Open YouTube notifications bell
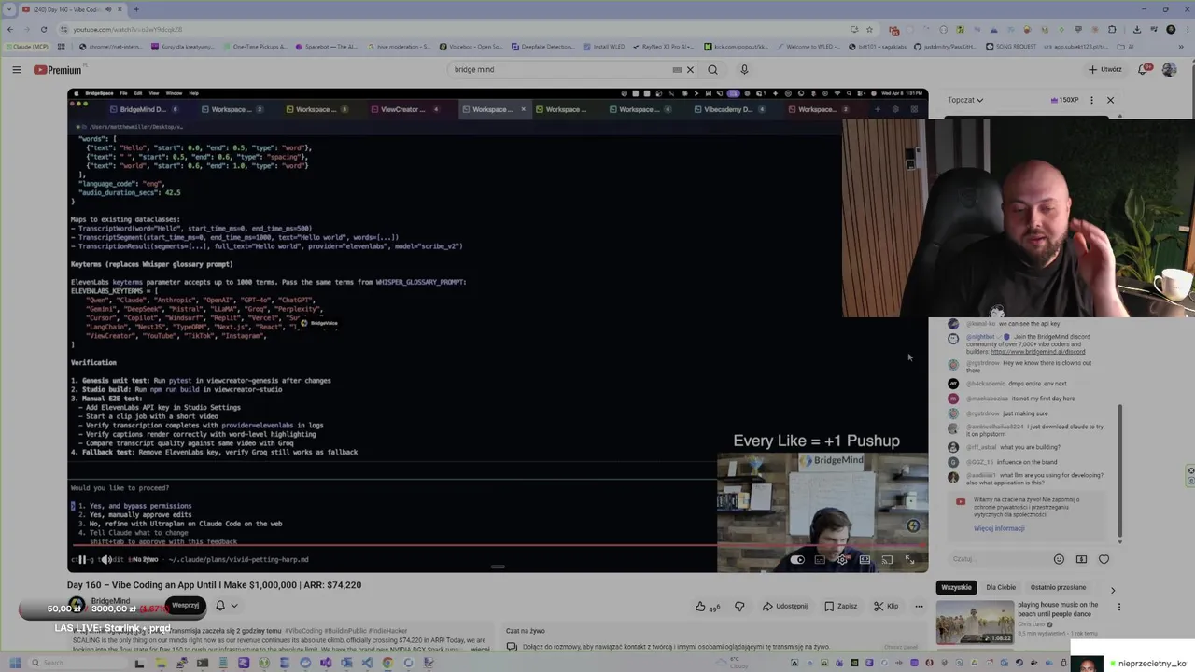Screen dimensions: 1195x672 (x=1143, y=70)
